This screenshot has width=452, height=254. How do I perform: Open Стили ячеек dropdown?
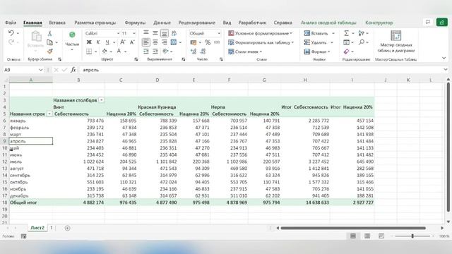pyautogui.click(x=245, y=52)
